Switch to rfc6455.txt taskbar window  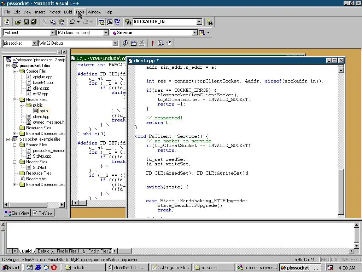pos(128,268)
